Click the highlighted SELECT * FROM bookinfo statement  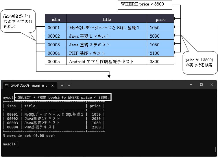pos(63,98)
